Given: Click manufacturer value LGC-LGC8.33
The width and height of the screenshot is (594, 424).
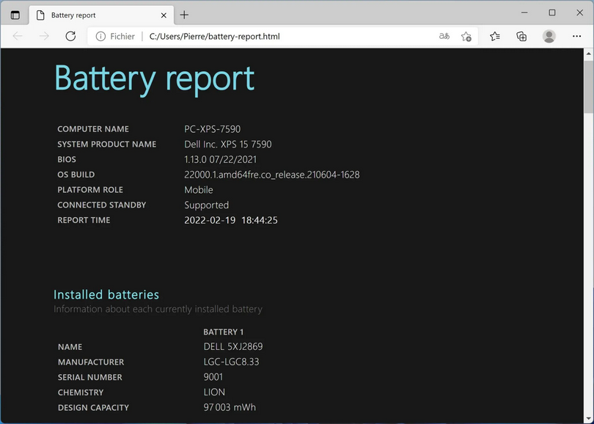Looking at the screenshot, I should (x=231, y=362).
